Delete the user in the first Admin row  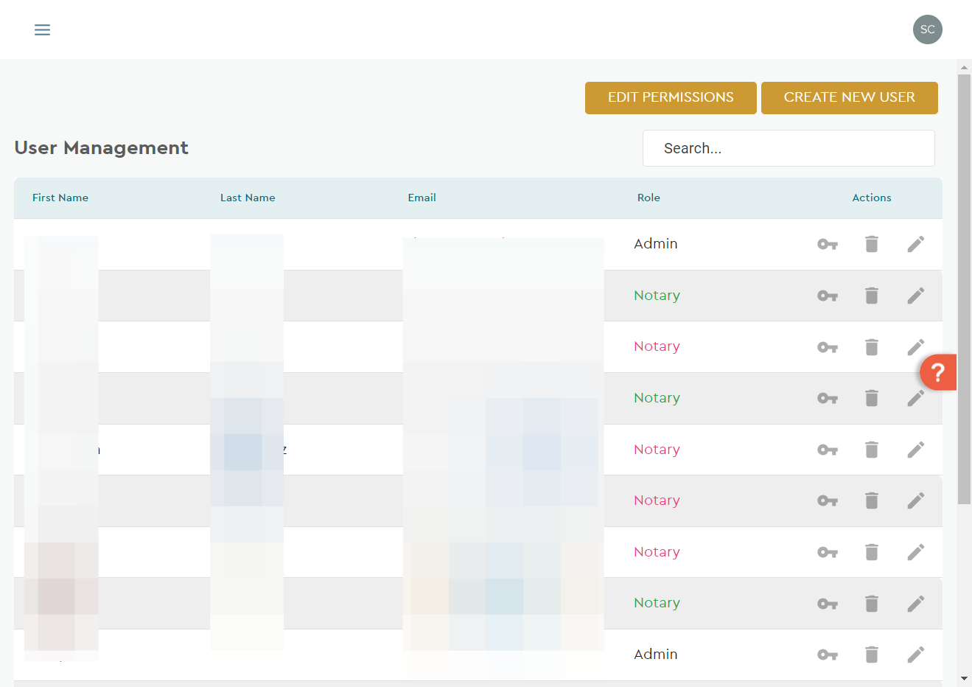pyautogui.click(x=872, y=244)
